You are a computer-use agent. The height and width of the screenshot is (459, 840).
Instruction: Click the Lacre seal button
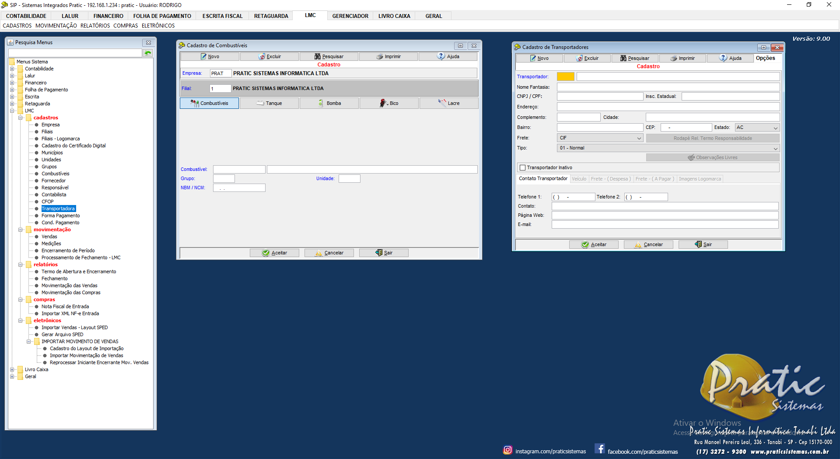[449, 103]
